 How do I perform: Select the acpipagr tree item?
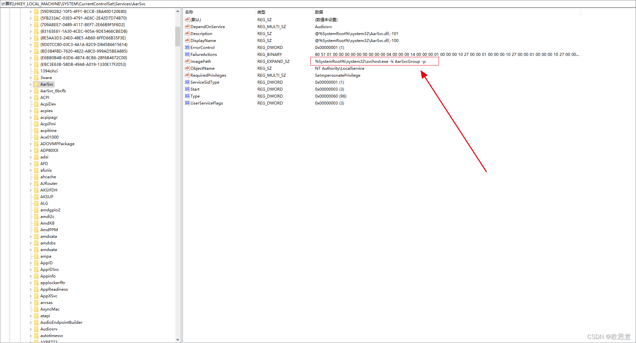click(49, 117)
